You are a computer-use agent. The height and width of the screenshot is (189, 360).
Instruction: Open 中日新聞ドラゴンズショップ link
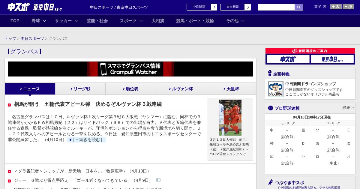[310, 84]
